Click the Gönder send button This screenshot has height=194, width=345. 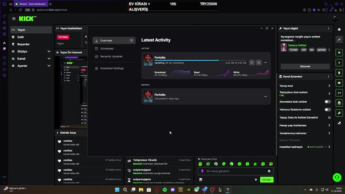[x=267, y=180]
